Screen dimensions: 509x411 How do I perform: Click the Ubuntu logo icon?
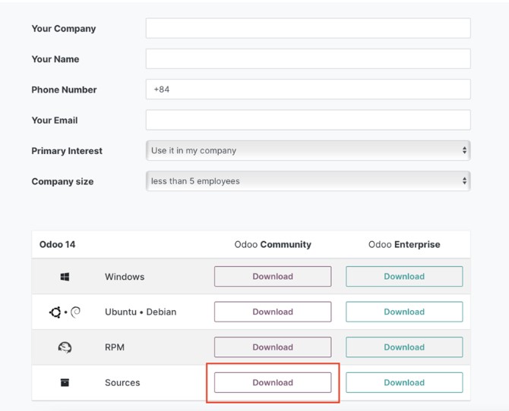tap(55, 312)
